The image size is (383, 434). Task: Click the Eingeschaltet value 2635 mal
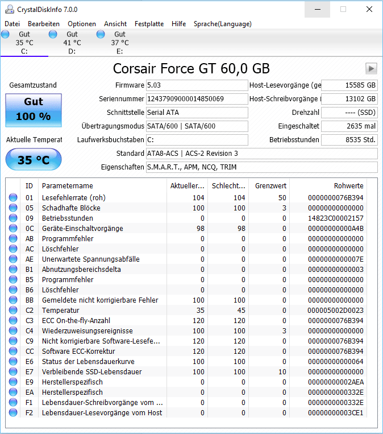coord(349,126)
